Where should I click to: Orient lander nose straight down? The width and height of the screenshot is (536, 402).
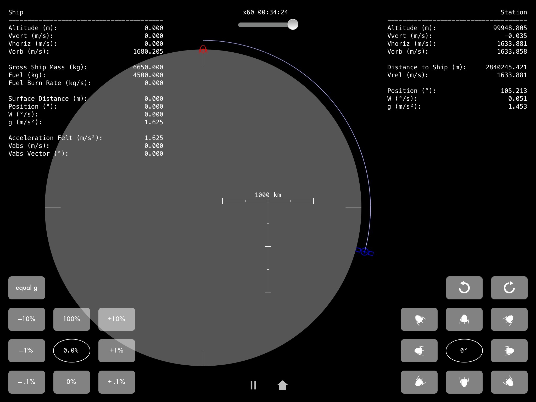pos(464,382)
